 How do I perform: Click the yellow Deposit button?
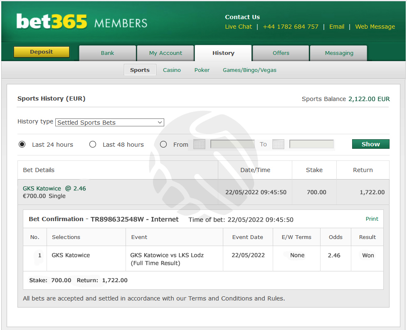[42, 52]
